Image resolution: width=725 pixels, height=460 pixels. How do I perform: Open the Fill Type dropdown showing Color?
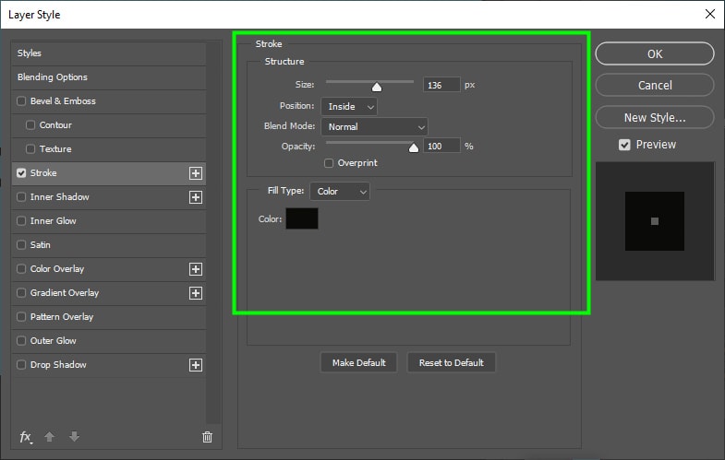pyautogui.click(x=340, y=192)
